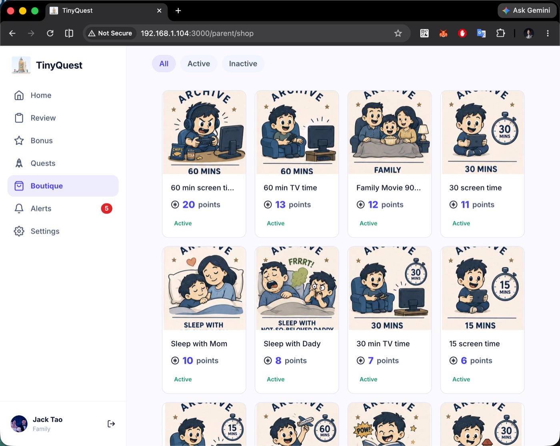Open the Bonus section
Screen dimensions: 560x446
point(63,140)
